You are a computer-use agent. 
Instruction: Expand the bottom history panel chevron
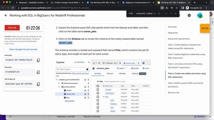[x=210, y=117]
